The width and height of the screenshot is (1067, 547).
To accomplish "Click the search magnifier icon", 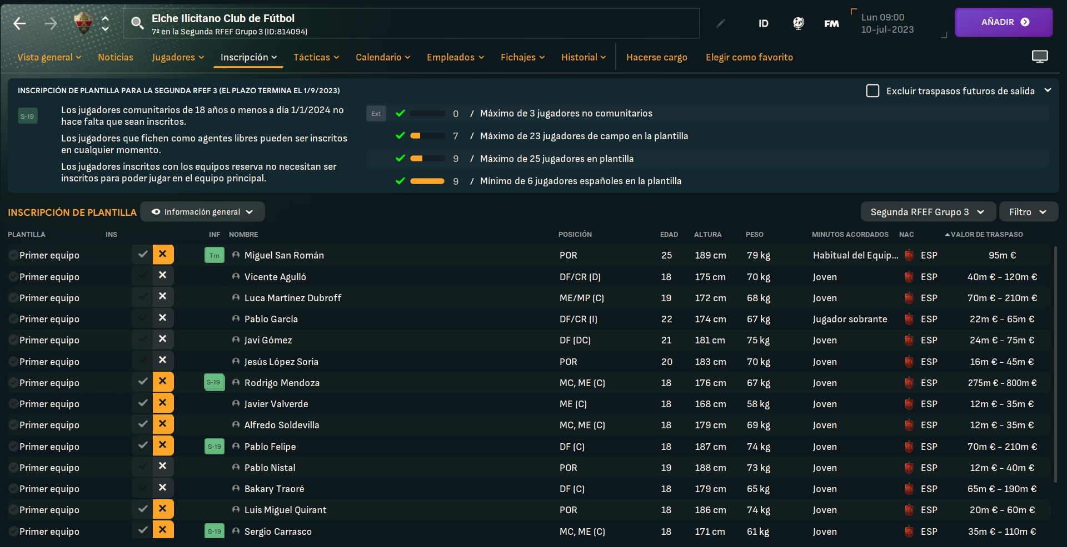I will [x=137, y=23].
